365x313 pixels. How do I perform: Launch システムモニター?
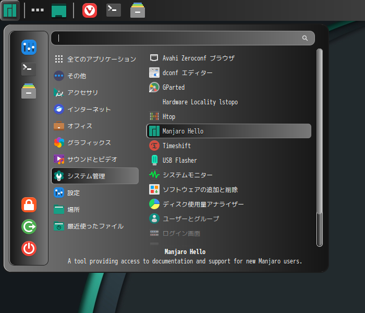(229, 175)
